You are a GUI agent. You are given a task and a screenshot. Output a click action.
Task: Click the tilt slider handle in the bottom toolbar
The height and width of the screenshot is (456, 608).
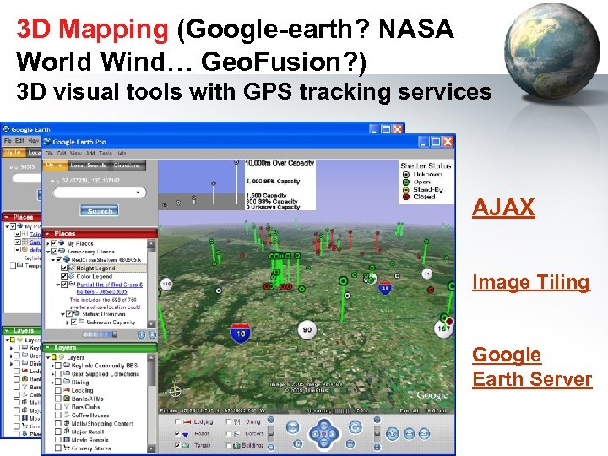click(x=377, y=431)
